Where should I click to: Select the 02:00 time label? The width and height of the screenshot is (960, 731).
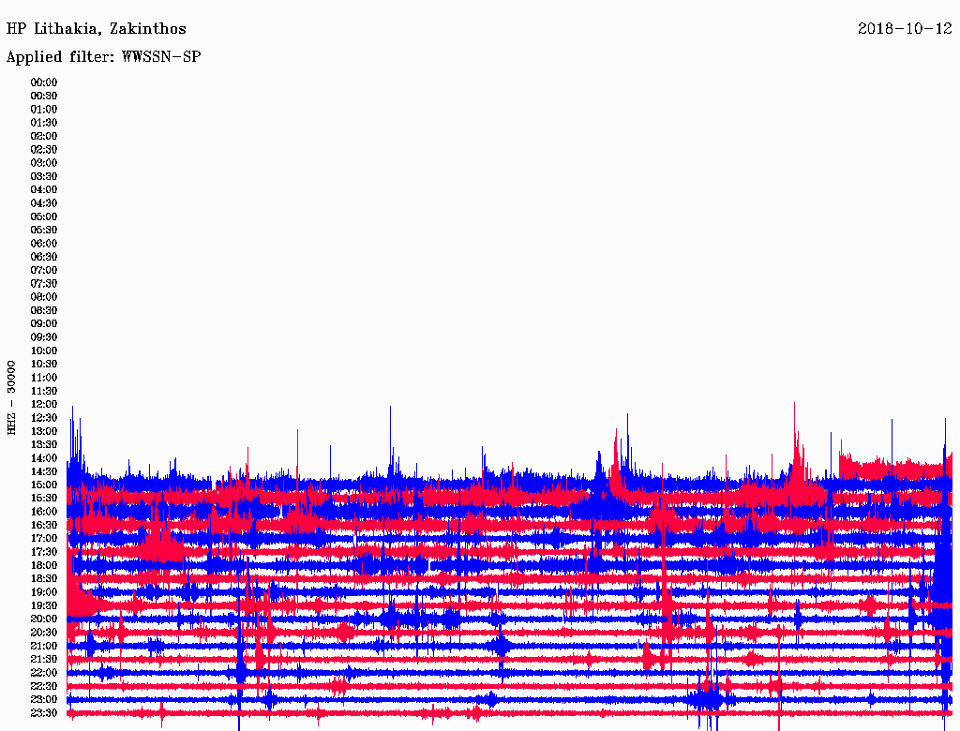coord(44,136)
